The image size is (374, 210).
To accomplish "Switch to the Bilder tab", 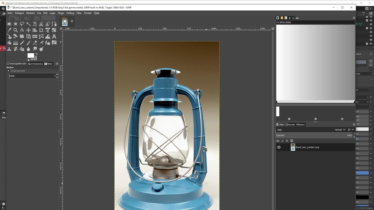I will (x=49, y=64).
